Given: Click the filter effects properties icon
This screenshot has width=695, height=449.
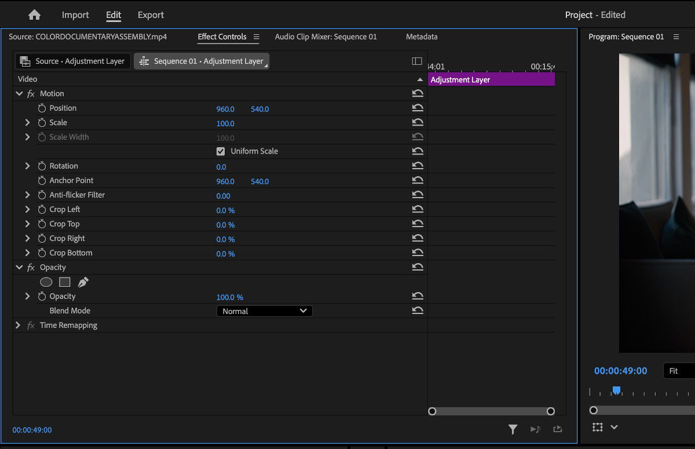Looking at the screenshot, I should click(513, 429).
